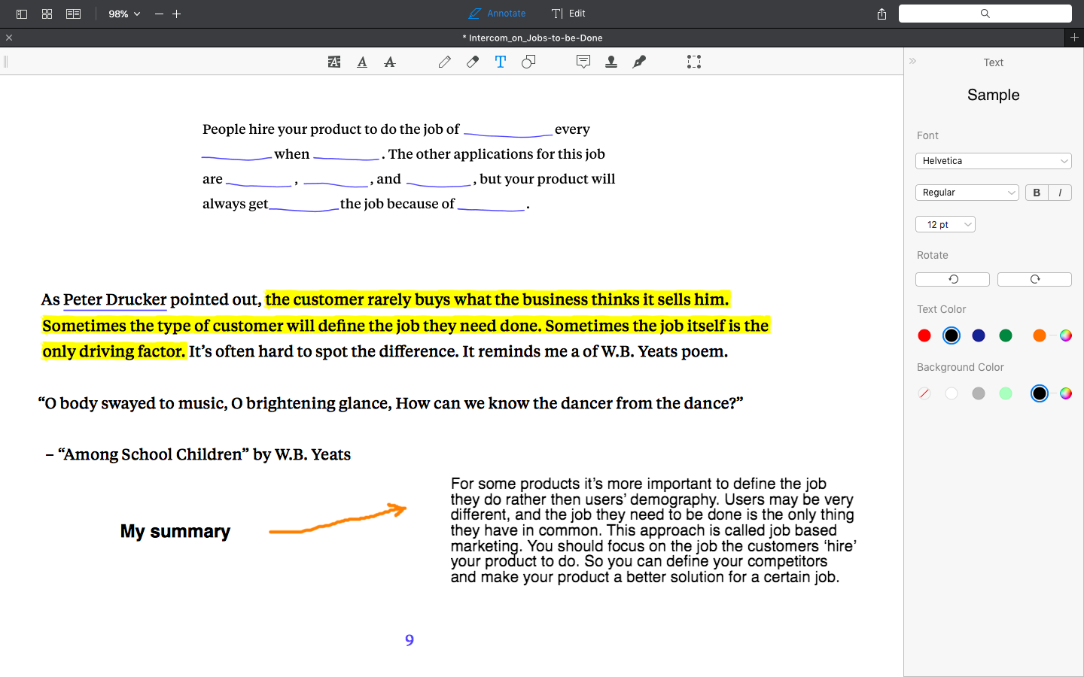Open custom background color picker
The image size is (1084, 677).
click(x=1066, y=393)
